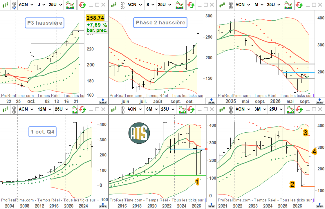Open chart style icon in the J panel
The image size is (325, 209).
(6, 5)
